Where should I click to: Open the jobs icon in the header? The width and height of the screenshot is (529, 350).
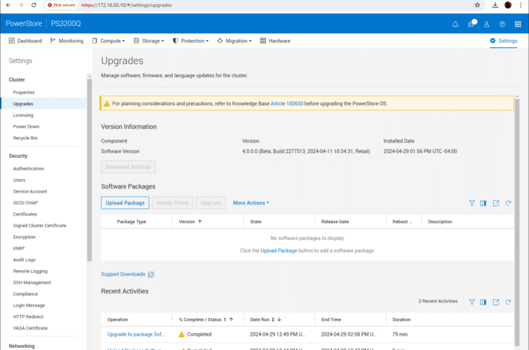(471, 24)
